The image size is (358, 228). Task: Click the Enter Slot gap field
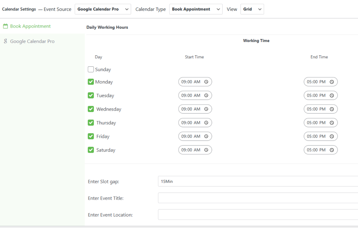point(258,181)
